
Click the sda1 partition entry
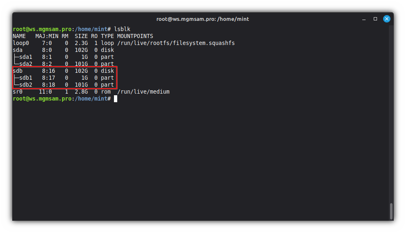point(25,57)
